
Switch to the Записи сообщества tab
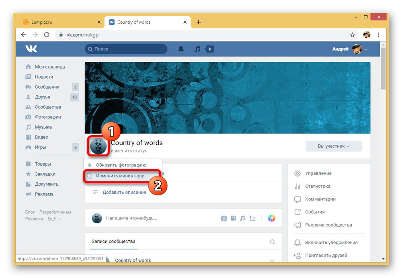click(114, 241)
